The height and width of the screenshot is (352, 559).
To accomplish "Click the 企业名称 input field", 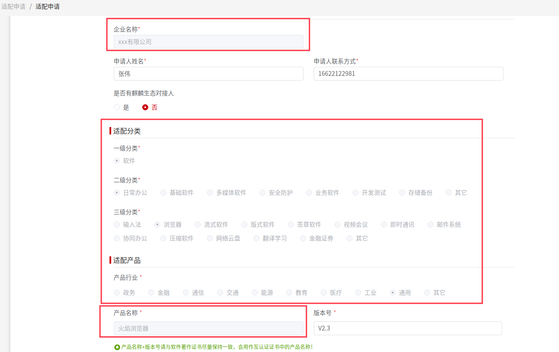I will coord(208,42).
